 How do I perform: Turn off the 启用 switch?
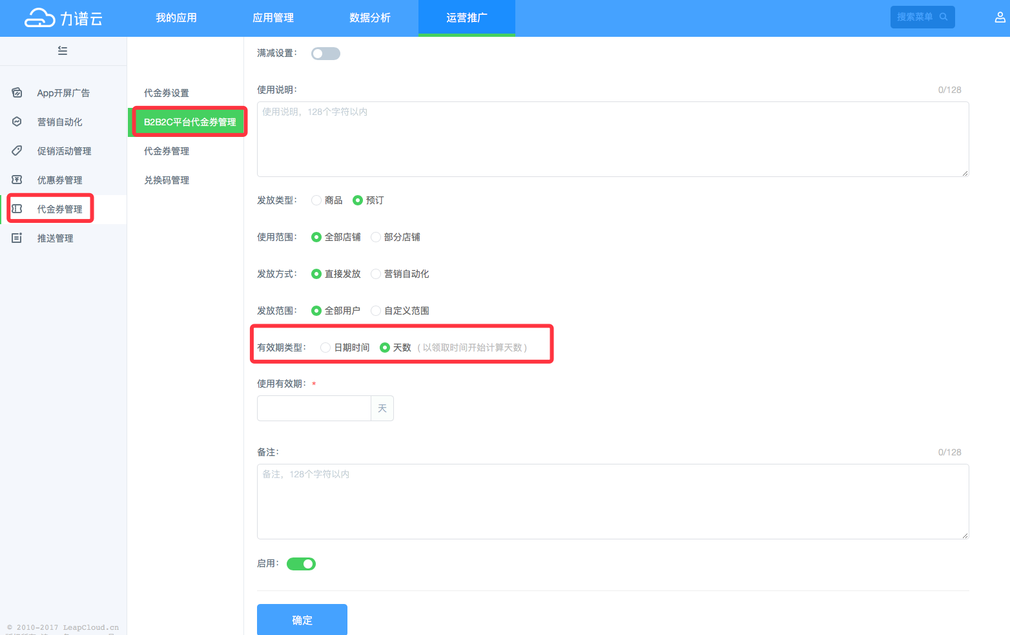(x=301, y=564)
